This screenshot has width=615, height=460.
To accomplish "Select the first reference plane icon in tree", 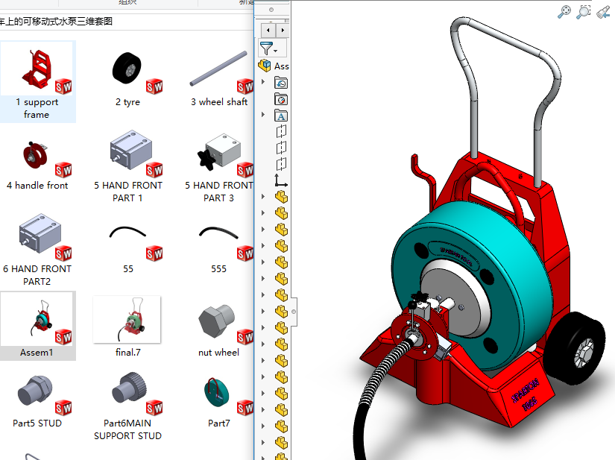I will pos(281,131).
